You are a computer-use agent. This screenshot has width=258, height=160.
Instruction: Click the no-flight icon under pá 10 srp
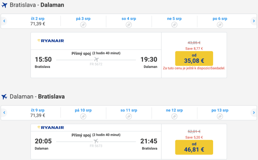click(83, 116)
